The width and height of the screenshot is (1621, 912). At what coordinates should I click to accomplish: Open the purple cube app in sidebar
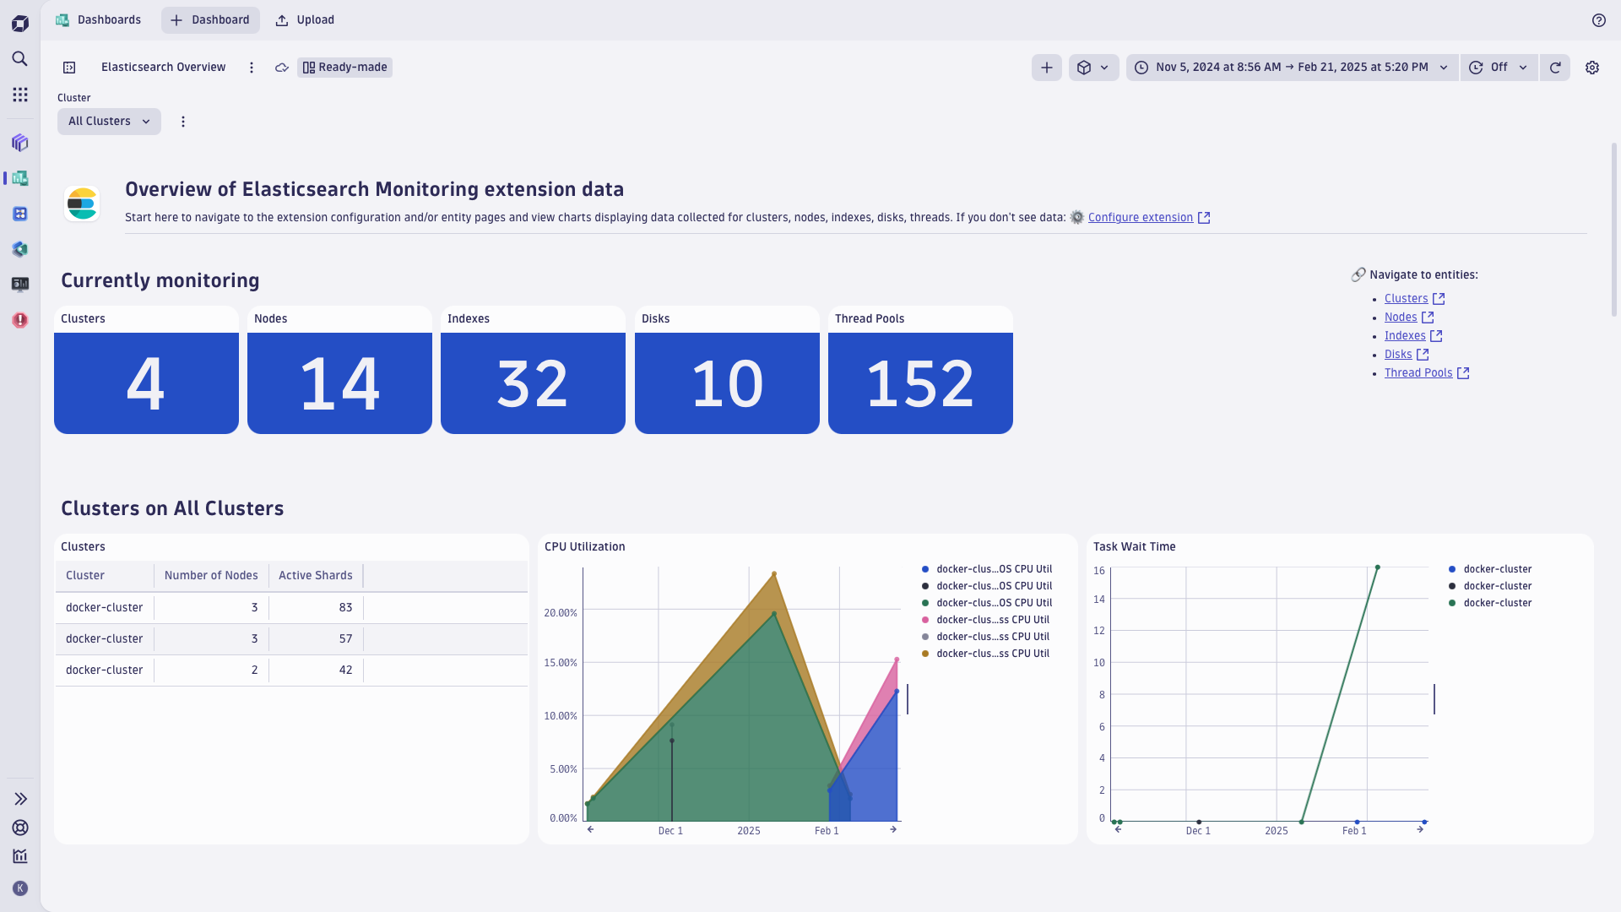click(20, 143)
